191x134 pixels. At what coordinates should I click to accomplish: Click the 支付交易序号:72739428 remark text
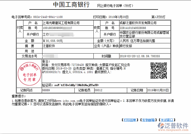[67, 65]
